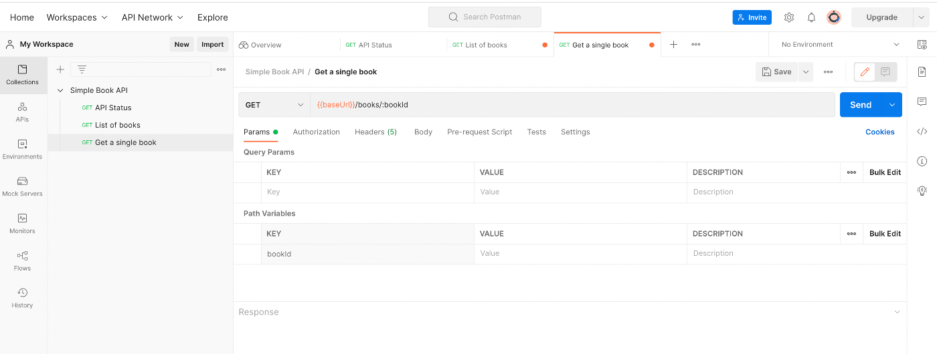This screenshot has width=937, height=354.
Task: Open Path Variables column options three-dots
Action: pos(851,234)
